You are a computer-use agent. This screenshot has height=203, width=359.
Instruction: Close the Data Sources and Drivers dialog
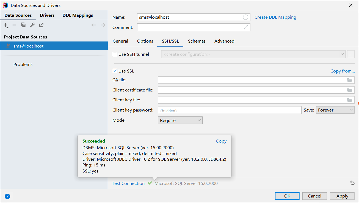[350, 5]
